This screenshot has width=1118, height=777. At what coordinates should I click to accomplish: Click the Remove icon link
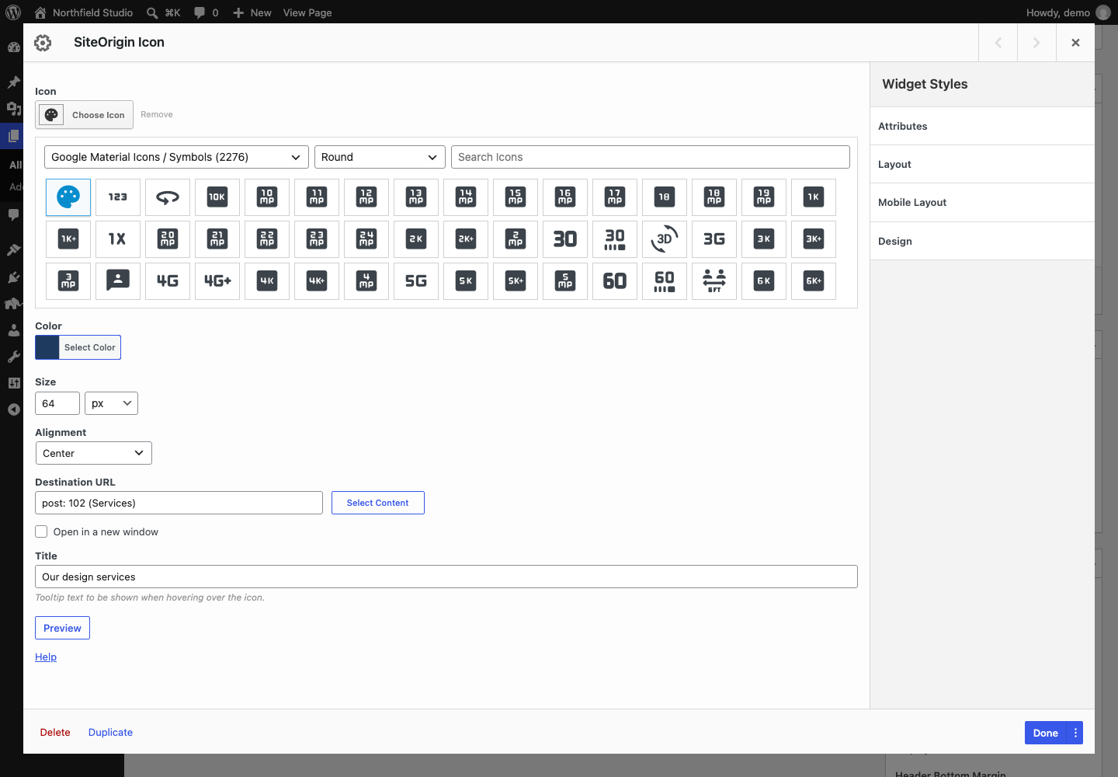[x=157, y=114]
